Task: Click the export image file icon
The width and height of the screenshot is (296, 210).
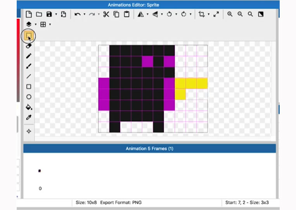Action: (64, 14)
